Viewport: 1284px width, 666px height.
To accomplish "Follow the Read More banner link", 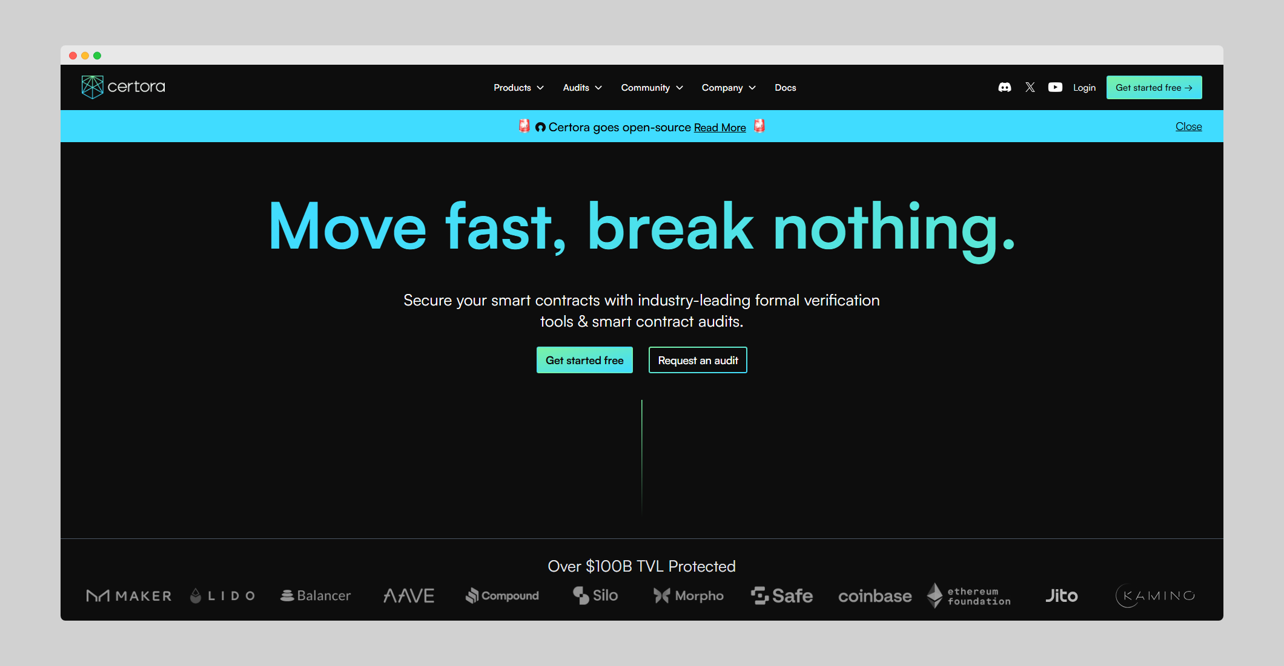I will [720, 128].
